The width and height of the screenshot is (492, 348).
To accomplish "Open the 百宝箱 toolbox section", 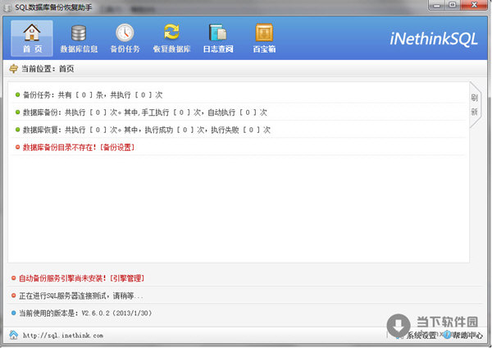I will tap(264, 39).
